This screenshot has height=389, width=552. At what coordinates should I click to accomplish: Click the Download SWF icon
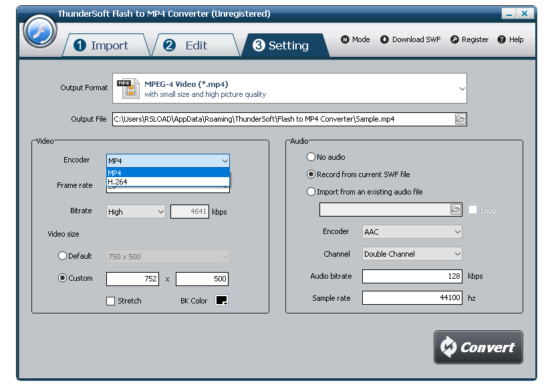384,39
